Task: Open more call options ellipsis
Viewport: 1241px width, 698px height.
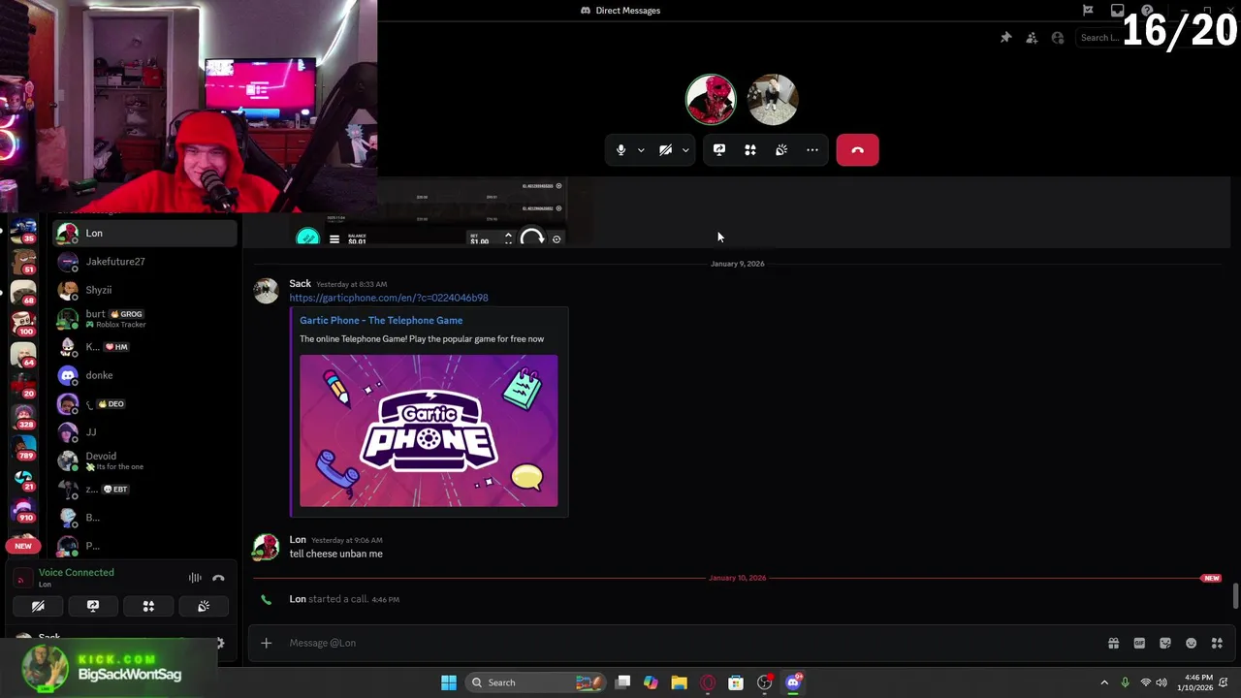Action: pyautogui.click(x=812, y=150)
